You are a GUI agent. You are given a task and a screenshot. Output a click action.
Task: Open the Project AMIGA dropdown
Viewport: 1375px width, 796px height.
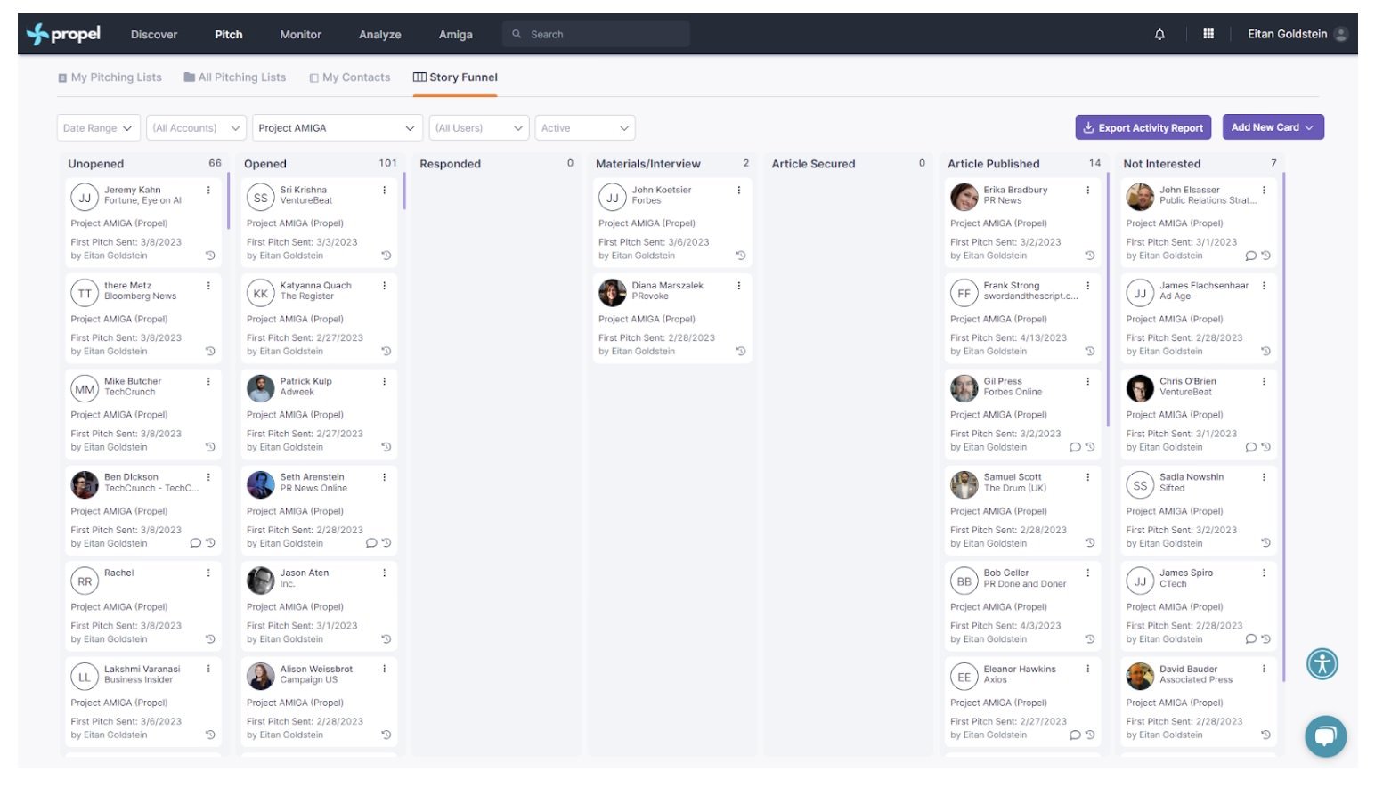[337, 127]
